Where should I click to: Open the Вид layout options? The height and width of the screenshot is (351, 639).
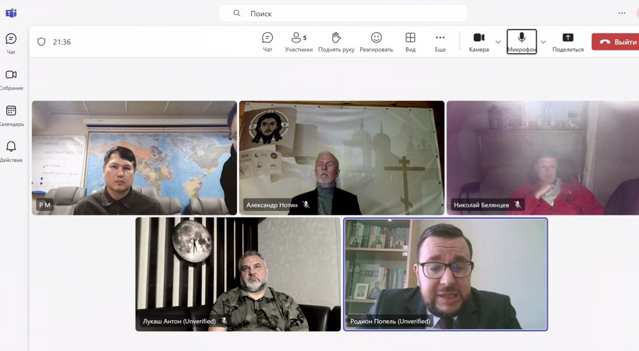[410, 42]
